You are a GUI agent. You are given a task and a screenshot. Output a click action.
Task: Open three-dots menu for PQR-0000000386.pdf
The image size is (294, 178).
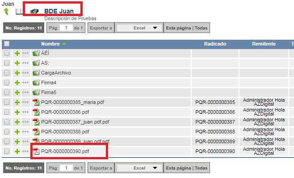25,112
